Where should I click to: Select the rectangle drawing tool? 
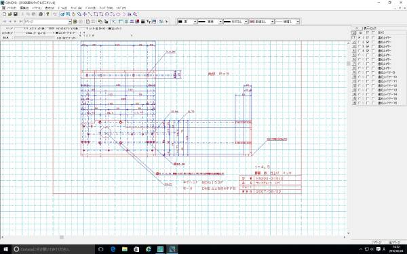[x=96, y=14]
